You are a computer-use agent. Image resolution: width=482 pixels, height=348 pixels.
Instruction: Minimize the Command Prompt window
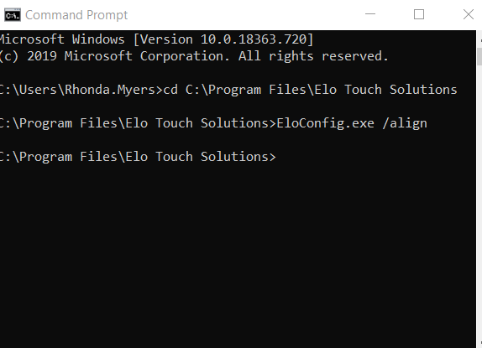(370, 14)
